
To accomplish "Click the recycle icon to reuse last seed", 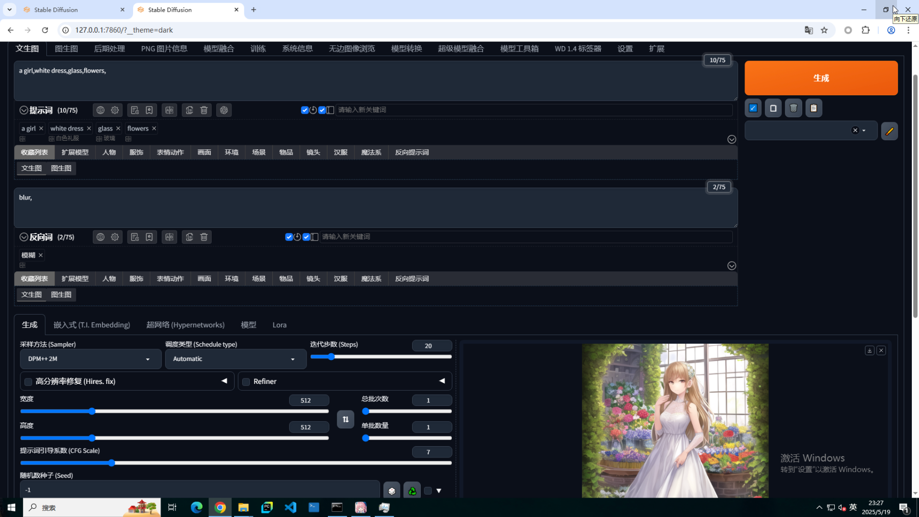I will tap(412, 490).
